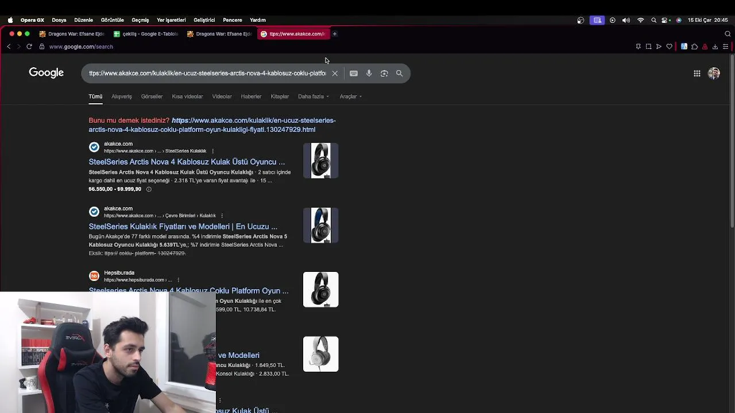
Task: Open SteelSeries Arctis Nova 4 Kablosuz Kulak Üstü result
Action: pos(187,162)
